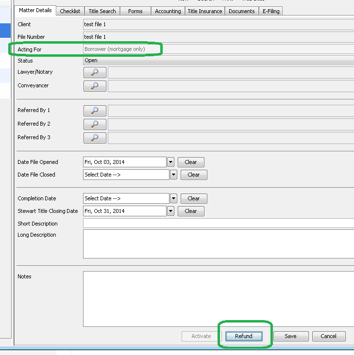This screenshot has height=355, width=354.
Task: Open the Title Search tab
Action: point(102,11)
